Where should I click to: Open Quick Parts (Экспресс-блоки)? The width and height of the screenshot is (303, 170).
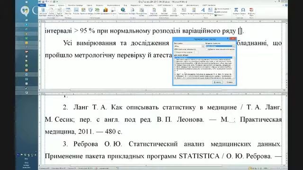(194, 11)
